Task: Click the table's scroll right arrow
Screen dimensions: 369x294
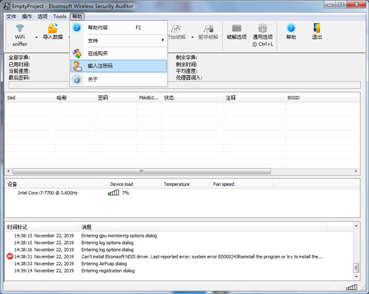Action: pos(356,171)
